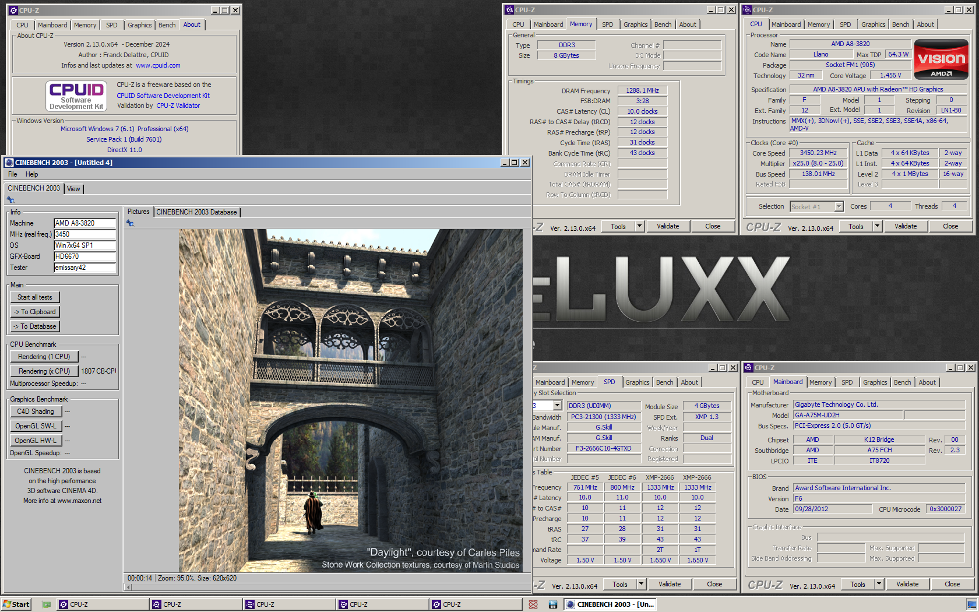This screenshot has height=612, width=979.
Task: Open the Tools dropdown arrow in the SPD window
Action: (641, 584)
